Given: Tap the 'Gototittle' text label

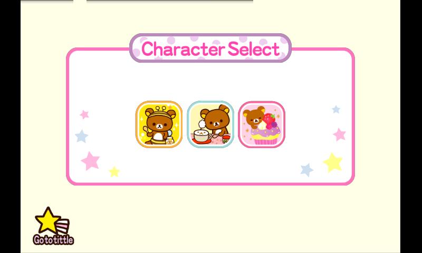Looking at the screenshot, I should [53, 239].
